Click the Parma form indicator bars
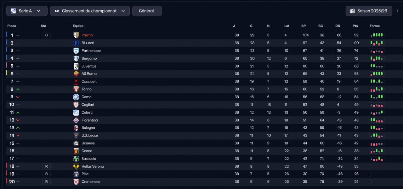 tap(377, 35)
